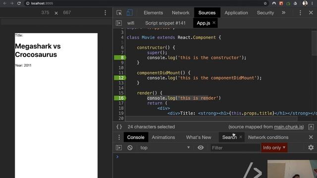Open the green extension icon in browser toolbar

pyautogui.click(x=288, y=3)
